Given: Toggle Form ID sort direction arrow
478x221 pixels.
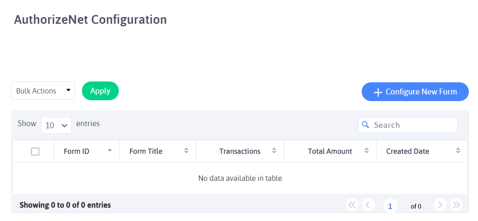Looking at the screenshot, I should [x=110, y=151].
